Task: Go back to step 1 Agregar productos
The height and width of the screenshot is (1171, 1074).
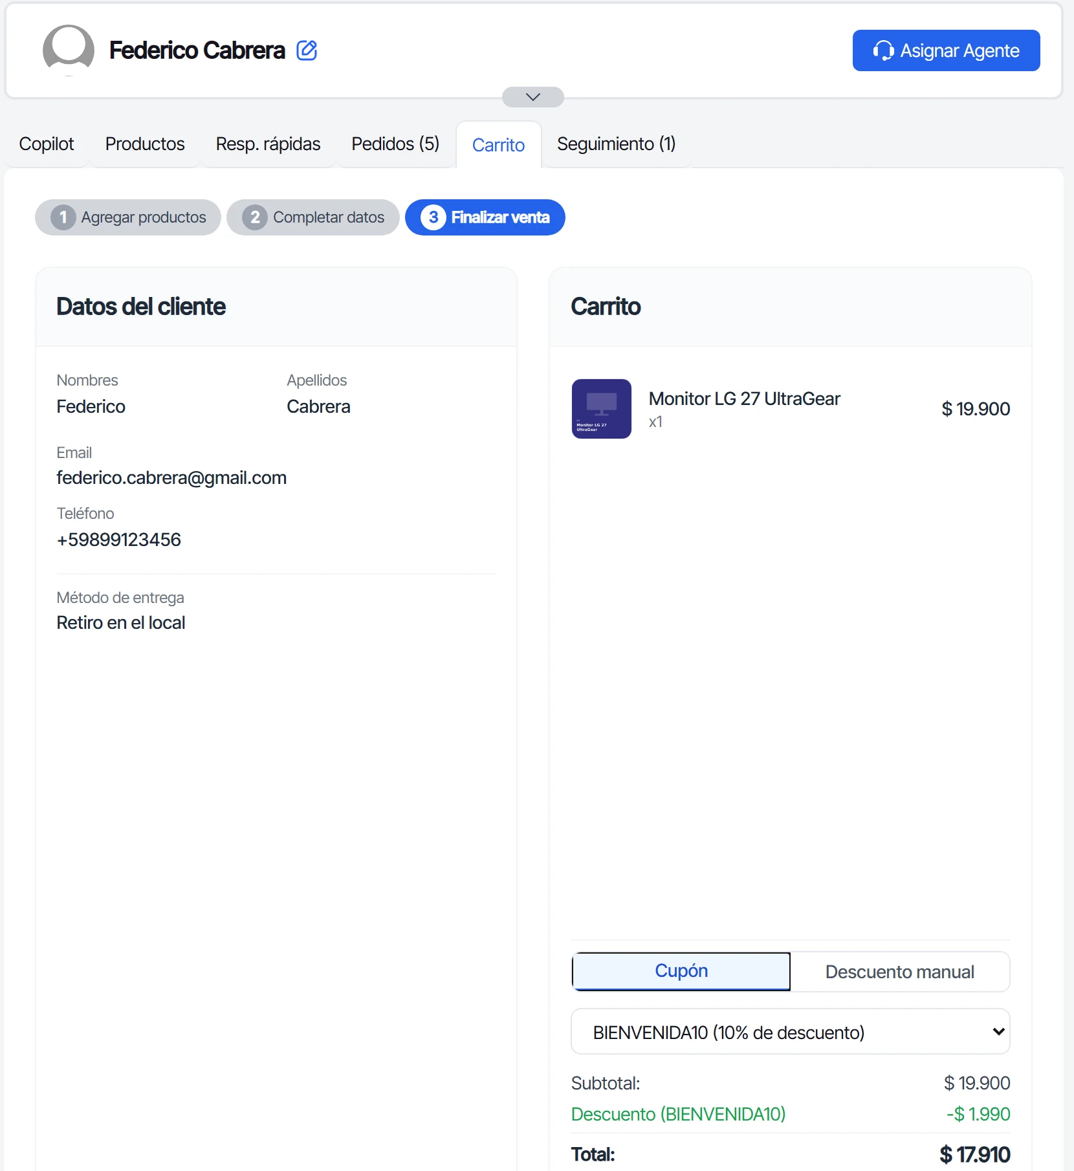Action: pos(128,217)
